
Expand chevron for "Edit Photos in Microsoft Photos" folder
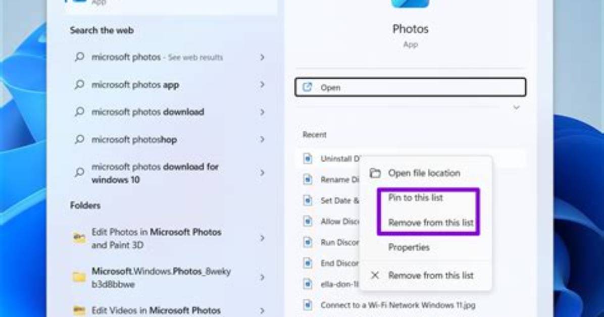coord(262,238)
